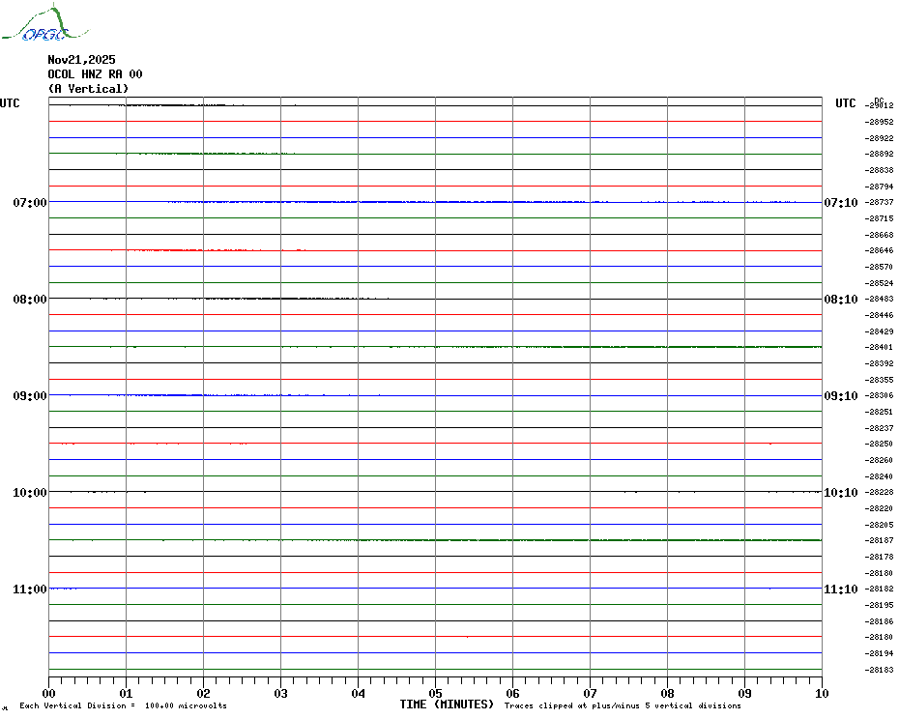Click the 10 minute tick label
The width and height of the screenshot is (899, 719).
point(821,693)
